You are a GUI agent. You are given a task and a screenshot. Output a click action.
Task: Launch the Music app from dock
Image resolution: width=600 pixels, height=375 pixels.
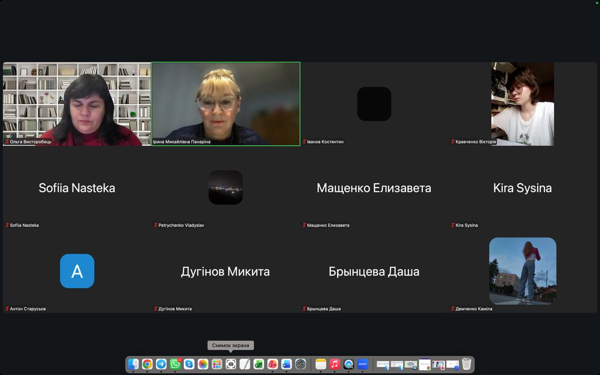coord(335,364)
